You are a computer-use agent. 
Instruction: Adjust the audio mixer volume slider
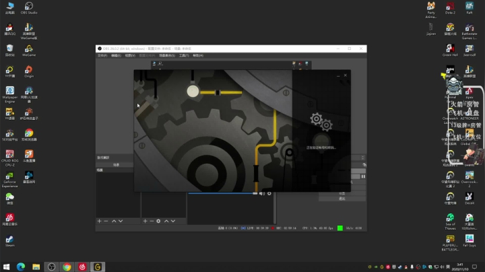click(x=223, y=193)
